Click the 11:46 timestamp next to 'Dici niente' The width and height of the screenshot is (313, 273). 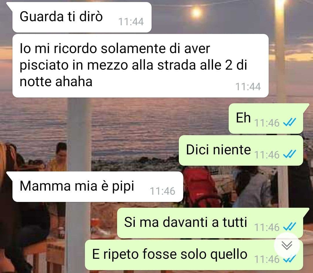tap(267, 155)
